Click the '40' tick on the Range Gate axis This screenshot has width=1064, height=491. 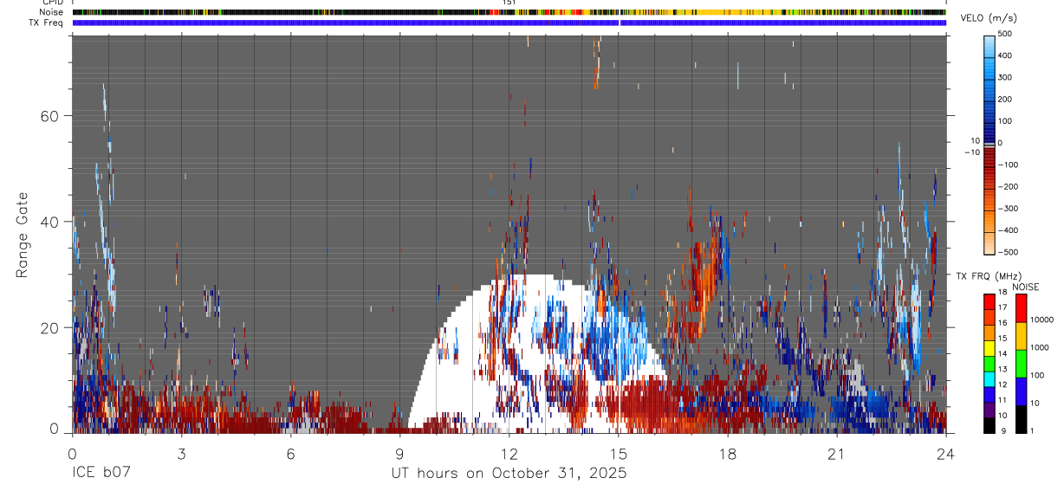point(49,222)
